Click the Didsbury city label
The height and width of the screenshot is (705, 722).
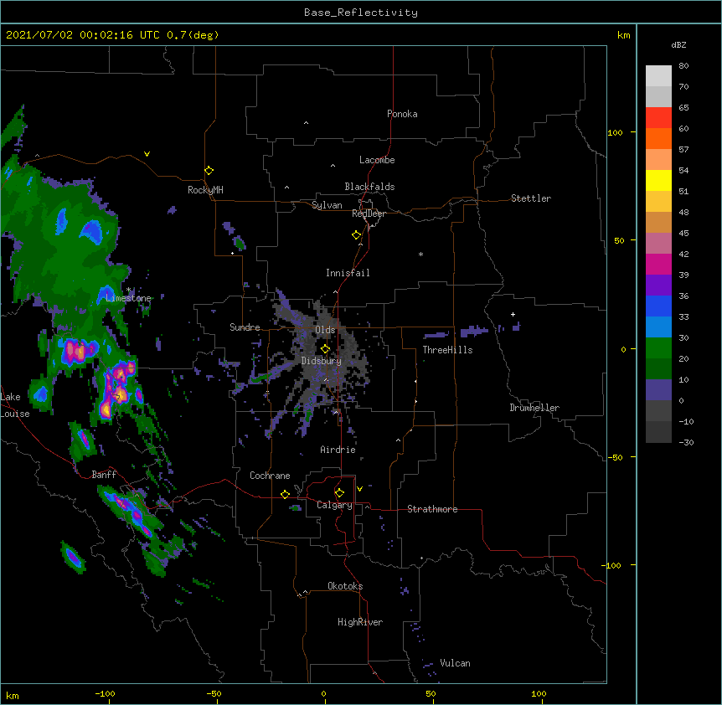(322, 361)
